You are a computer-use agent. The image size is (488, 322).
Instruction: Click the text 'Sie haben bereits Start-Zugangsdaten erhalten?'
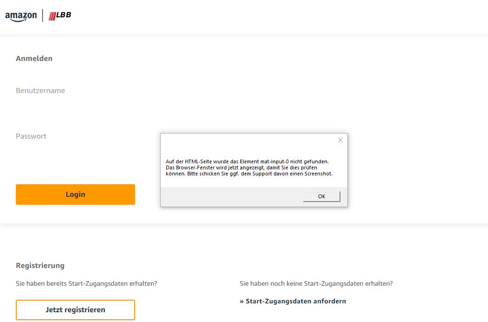[87, 283]
